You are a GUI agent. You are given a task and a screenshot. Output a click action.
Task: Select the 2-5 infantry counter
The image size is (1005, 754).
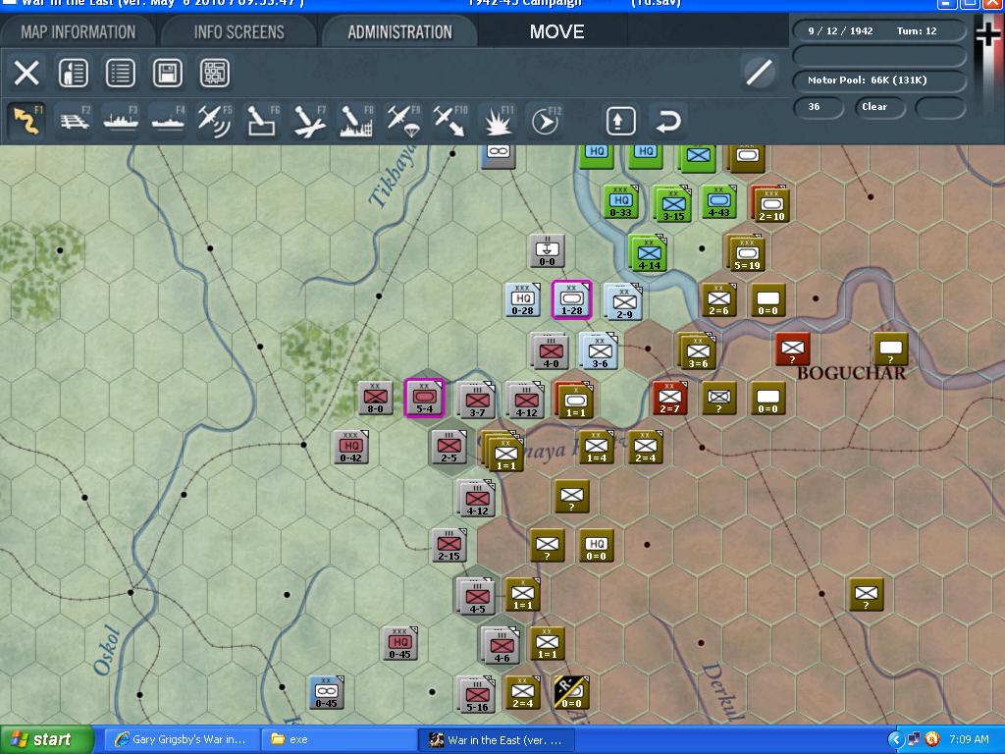[x=449, y=447]
